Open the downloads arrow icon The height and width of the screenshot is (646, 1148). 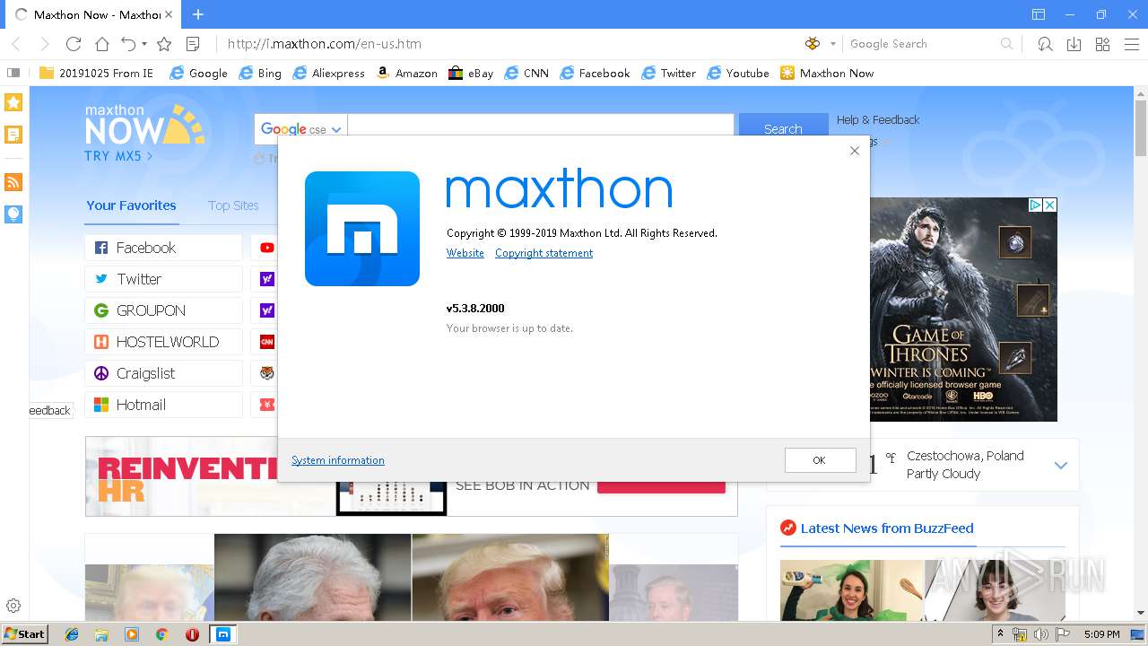[1074, 43]
